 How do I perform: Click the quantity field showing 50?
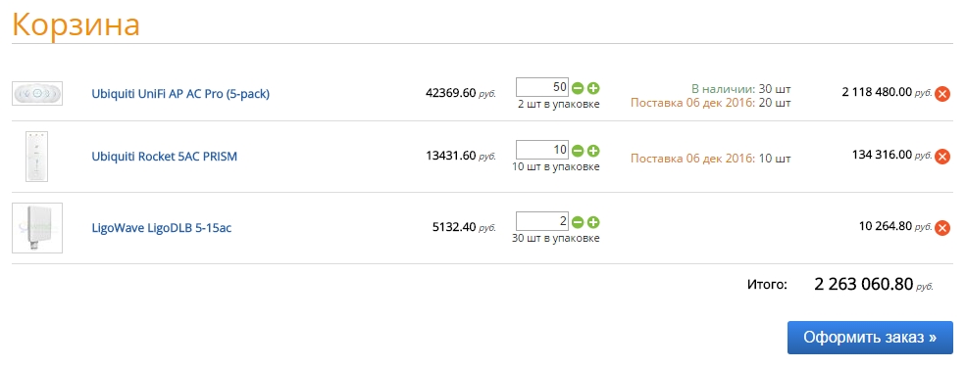(542, 87)
